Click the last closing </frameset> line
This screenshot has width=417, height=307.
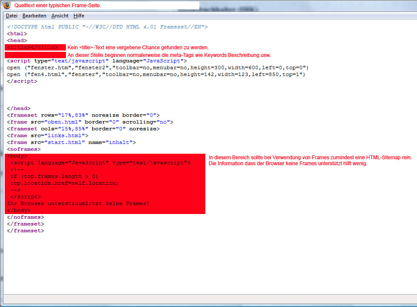click(26, 231)
